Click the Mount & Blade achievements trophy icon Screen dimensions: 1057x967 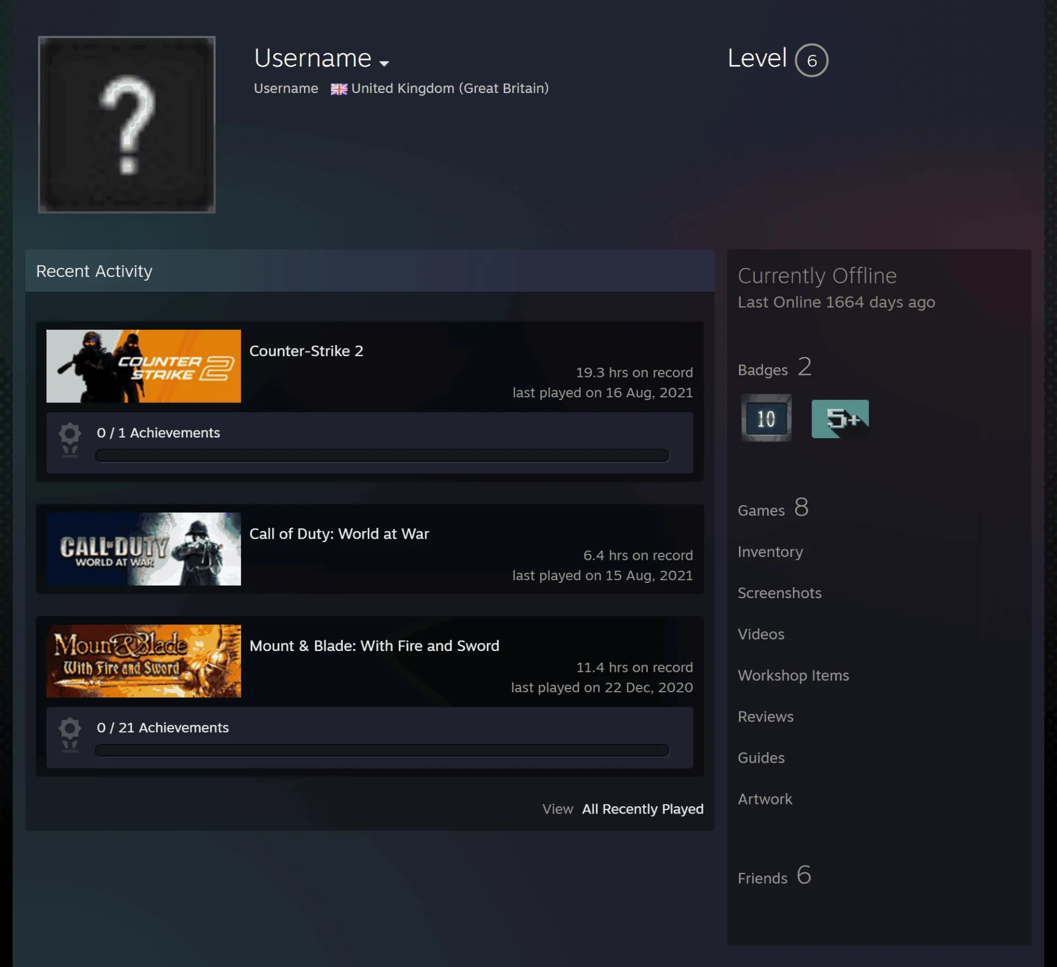(x=70, y=734)
